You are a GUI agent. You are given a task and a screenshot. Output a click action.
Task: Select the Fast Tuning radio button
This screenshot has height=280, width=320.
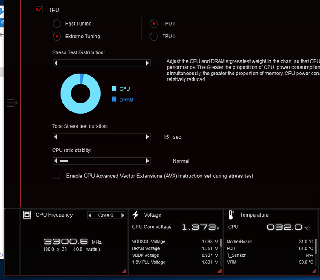click(x=57, y=24)
